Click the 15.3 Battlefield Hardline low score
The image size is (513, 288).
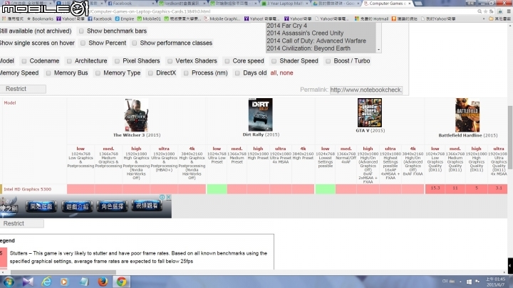435,188
